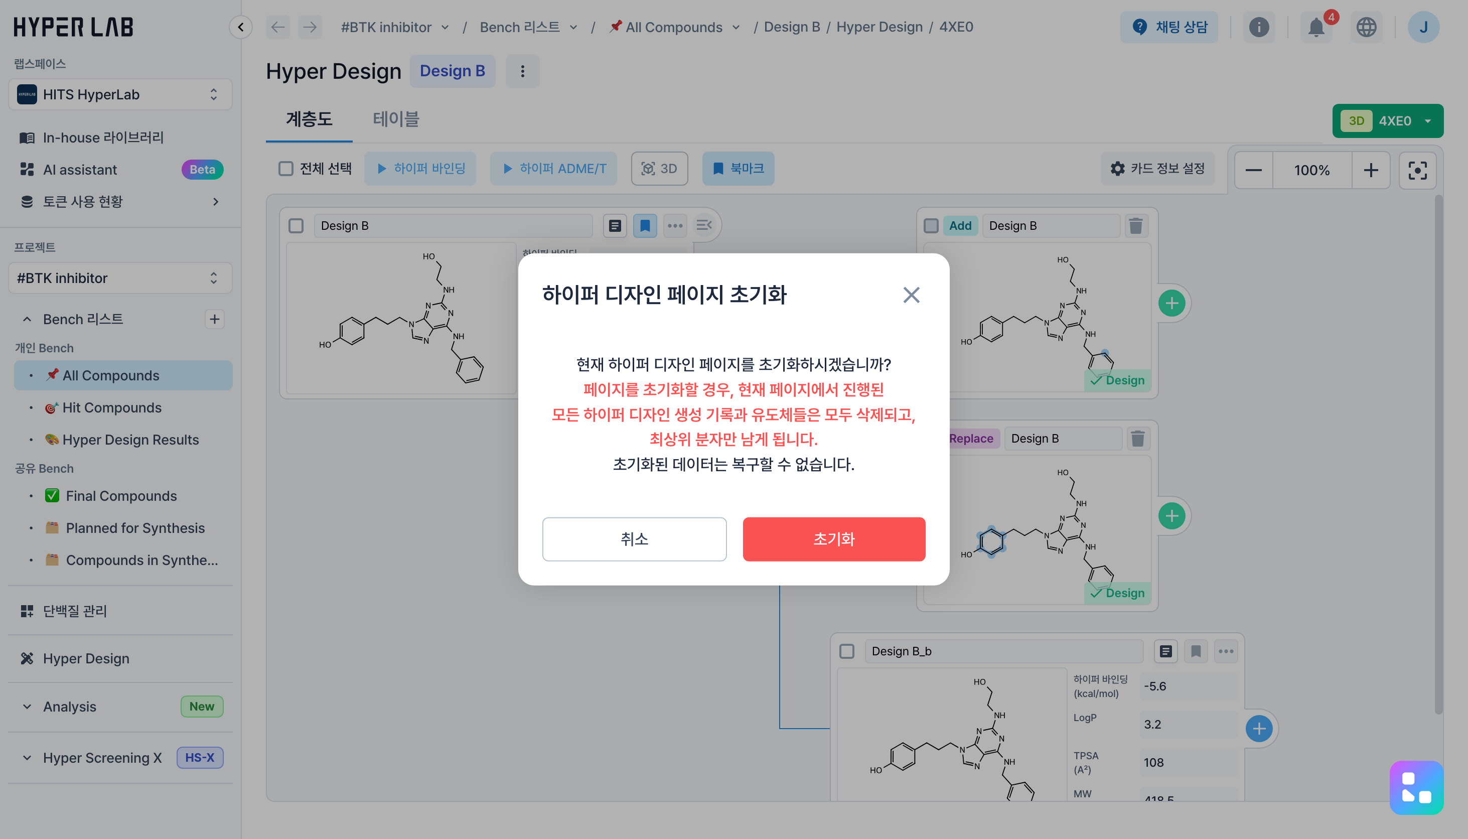The width and height of the screenshot is (1468, 839).
Task: Click the 취소 cancel button
Action: (x=634, y=539)
